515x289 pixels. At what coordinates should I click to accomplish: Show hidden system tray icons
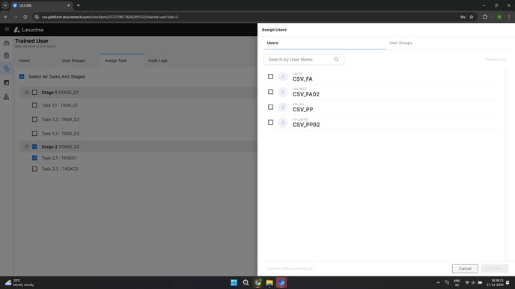438,282
